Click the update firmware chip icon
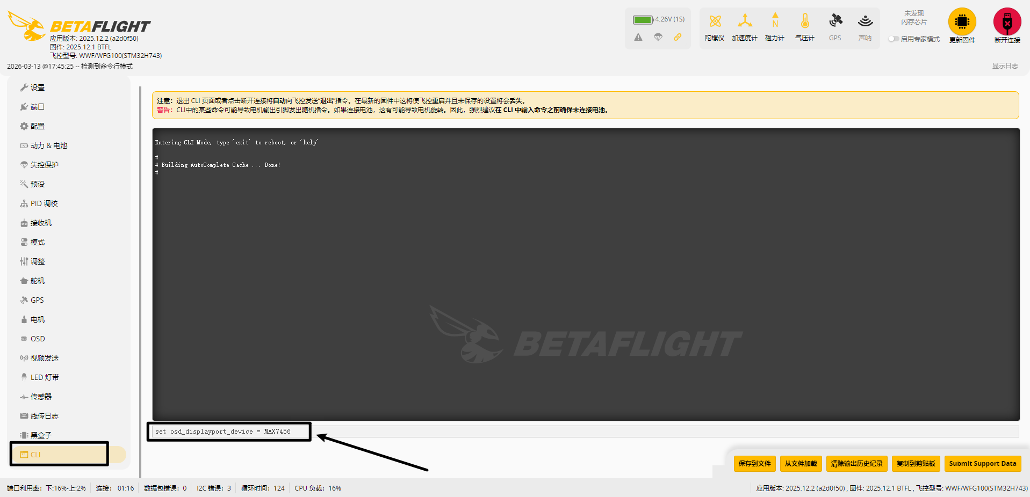 962,22
